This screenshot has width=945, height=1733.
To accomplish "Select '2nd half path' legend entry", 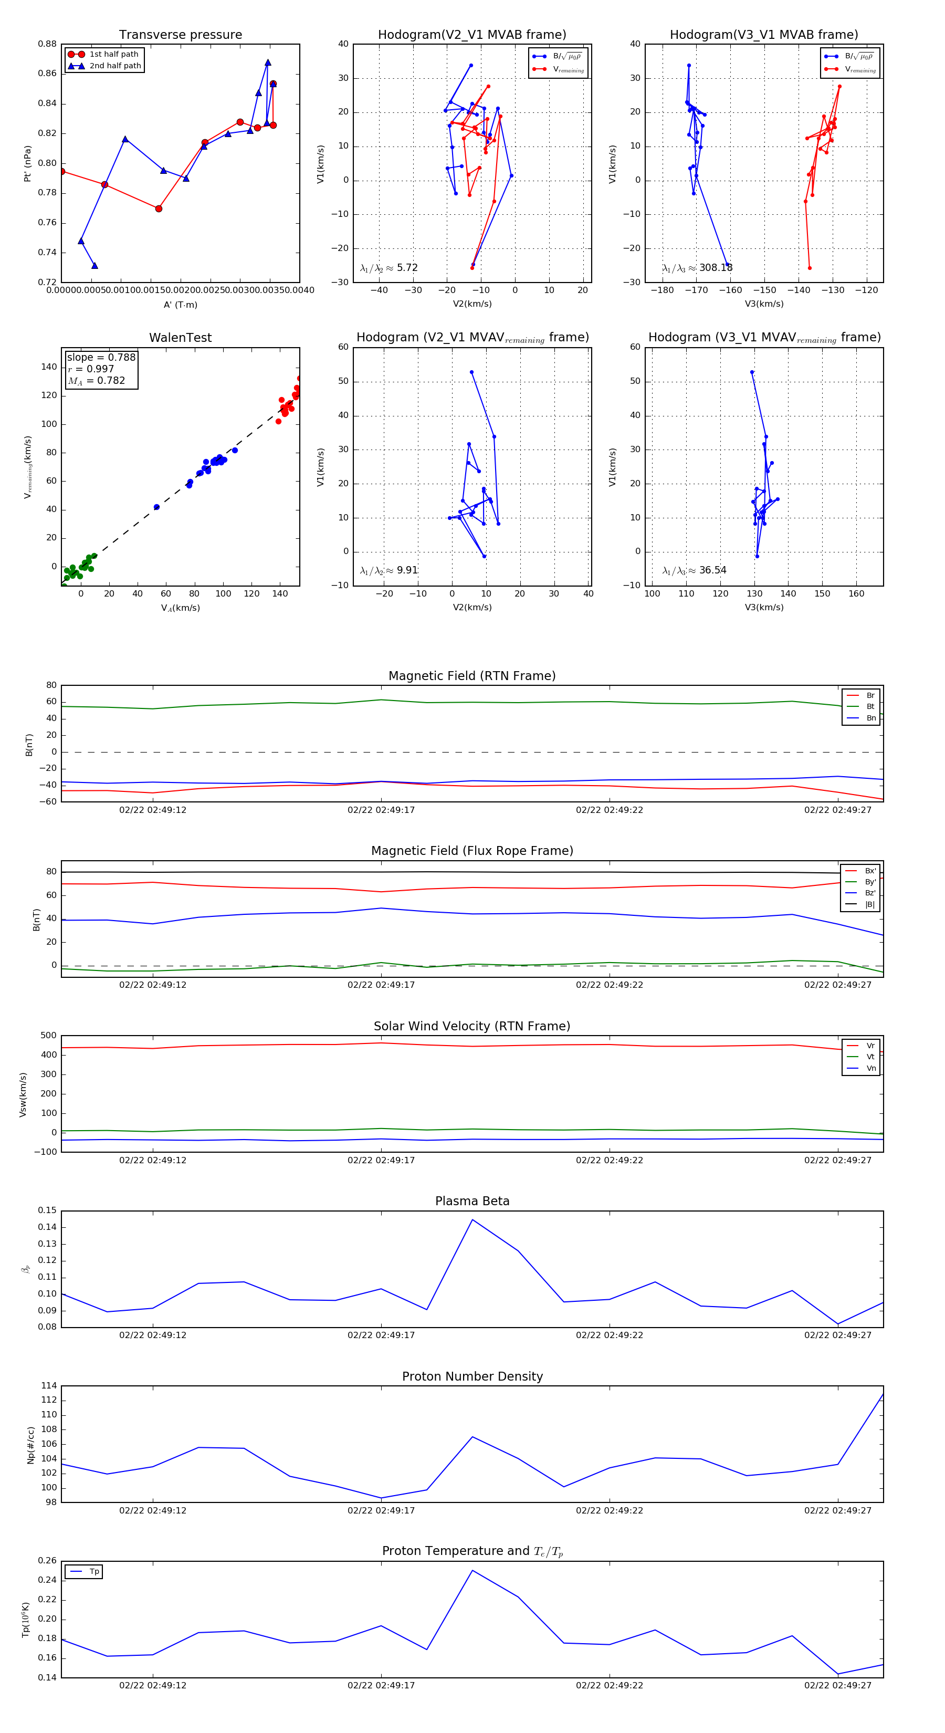I will tap(103, 66).
